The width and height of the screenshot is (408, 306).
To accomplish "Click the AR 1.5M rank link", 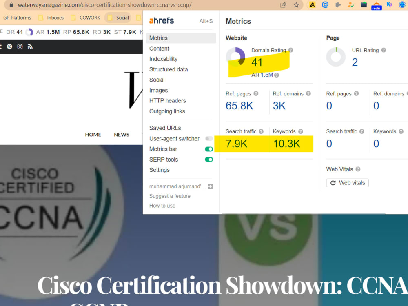I will coord(267,75).
